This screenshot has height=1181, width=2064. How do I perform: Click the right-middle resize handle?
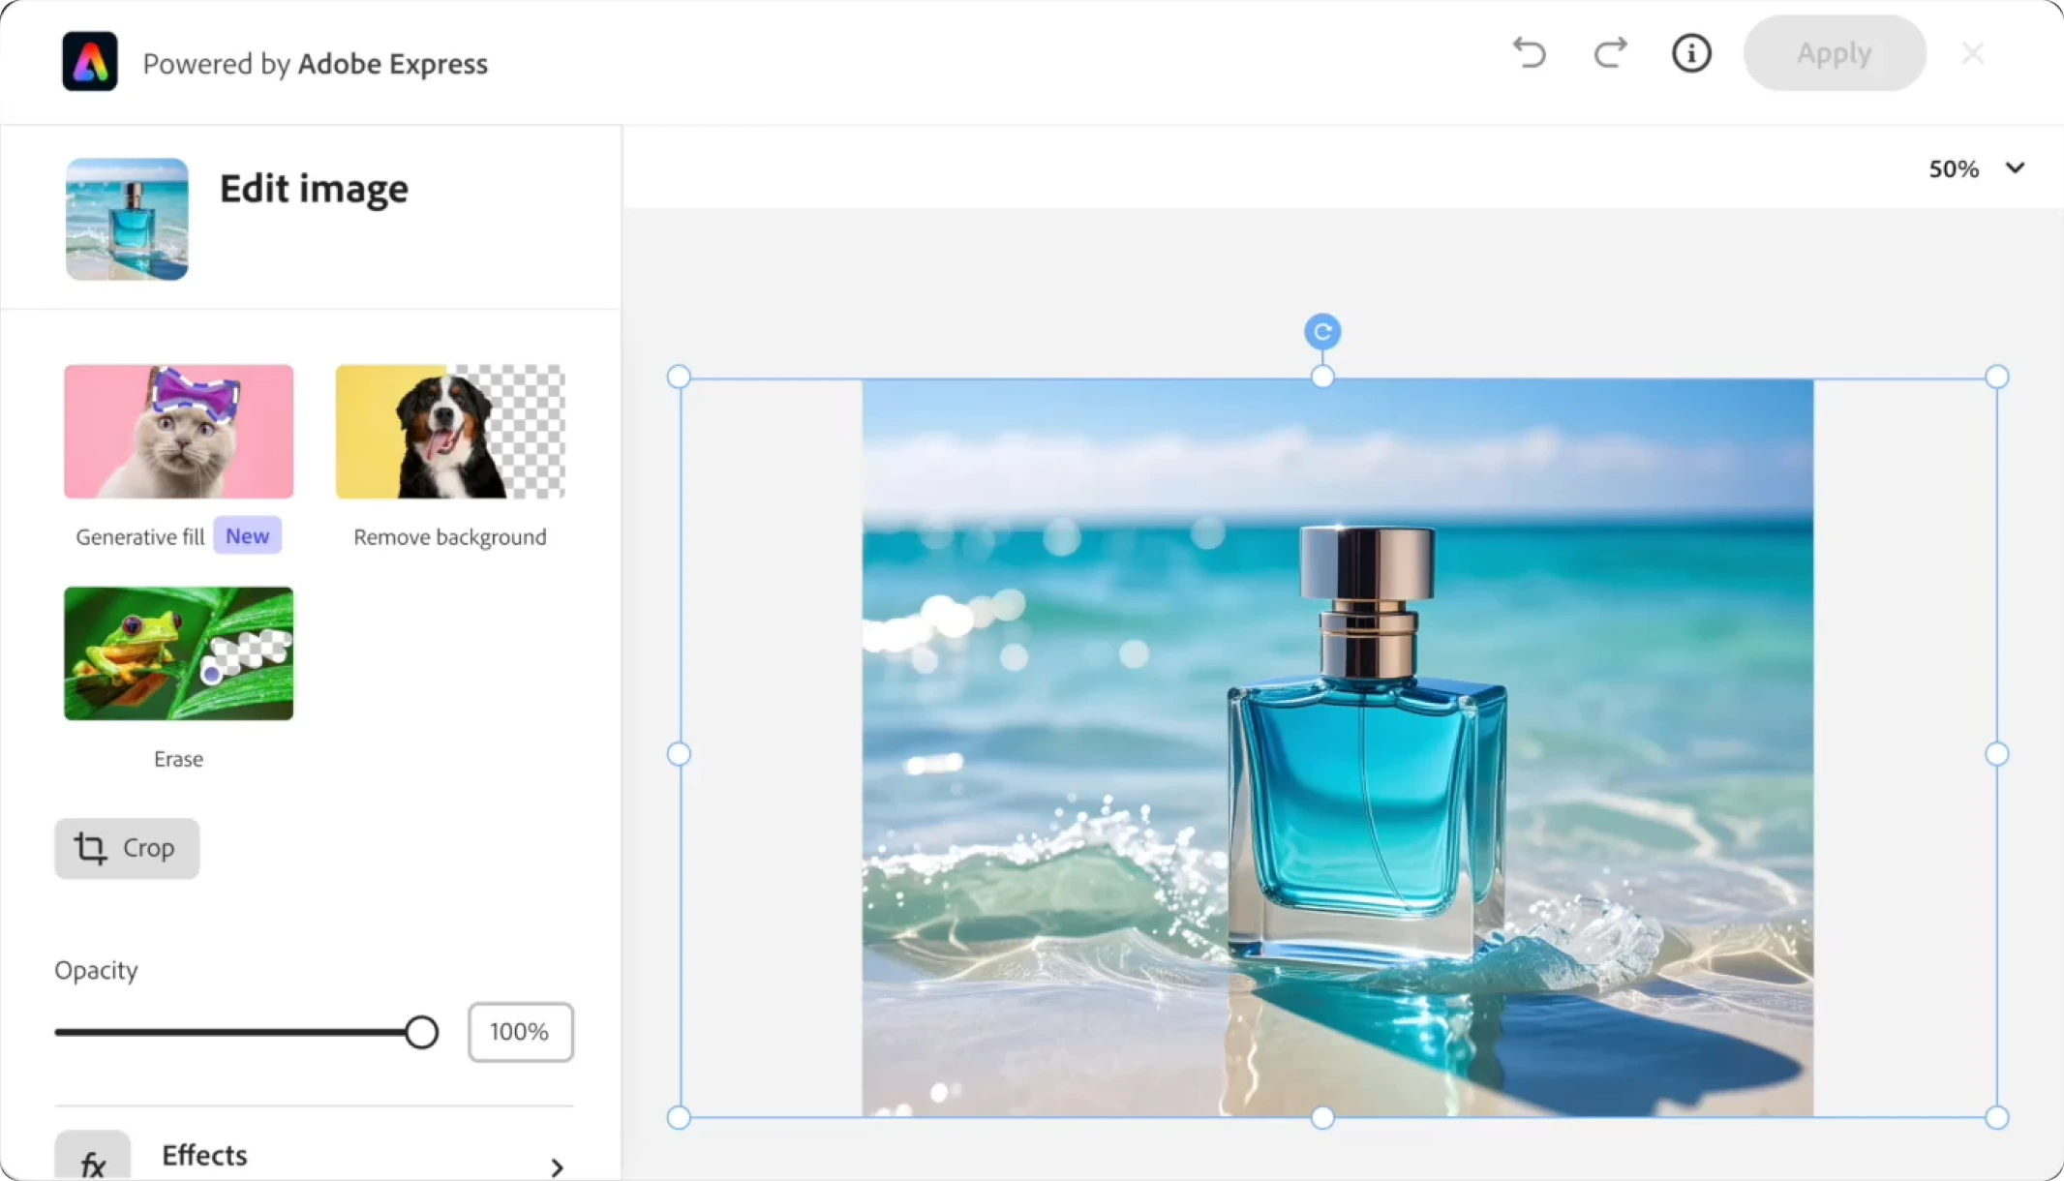(x=1997, y=754)
